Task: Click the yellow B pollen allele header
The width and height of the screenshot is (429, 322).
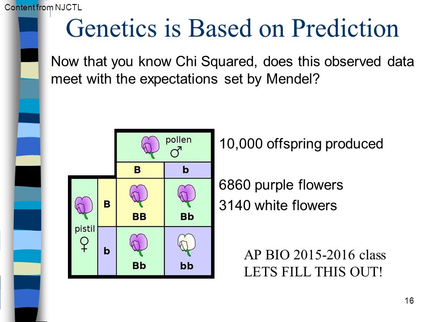Action: [x=140, y=170]
